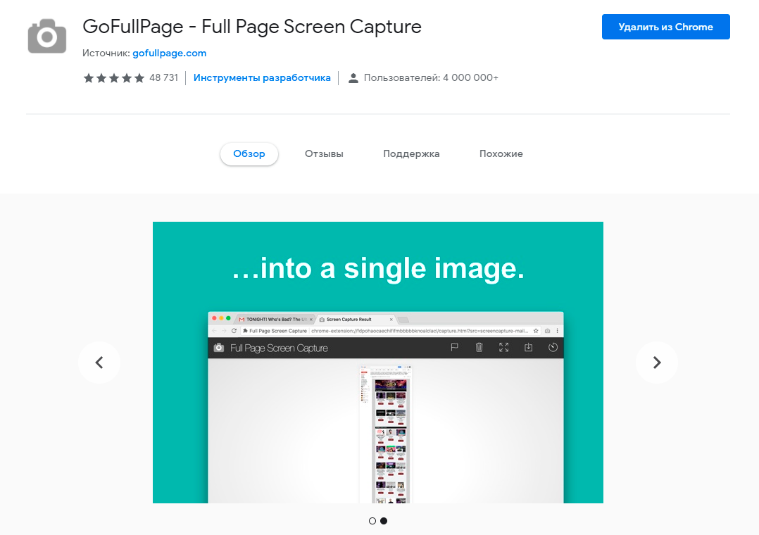Open the gofullpage.com source link
The width and height of the screenshot is (759, 535).
[x=170, y=53]
